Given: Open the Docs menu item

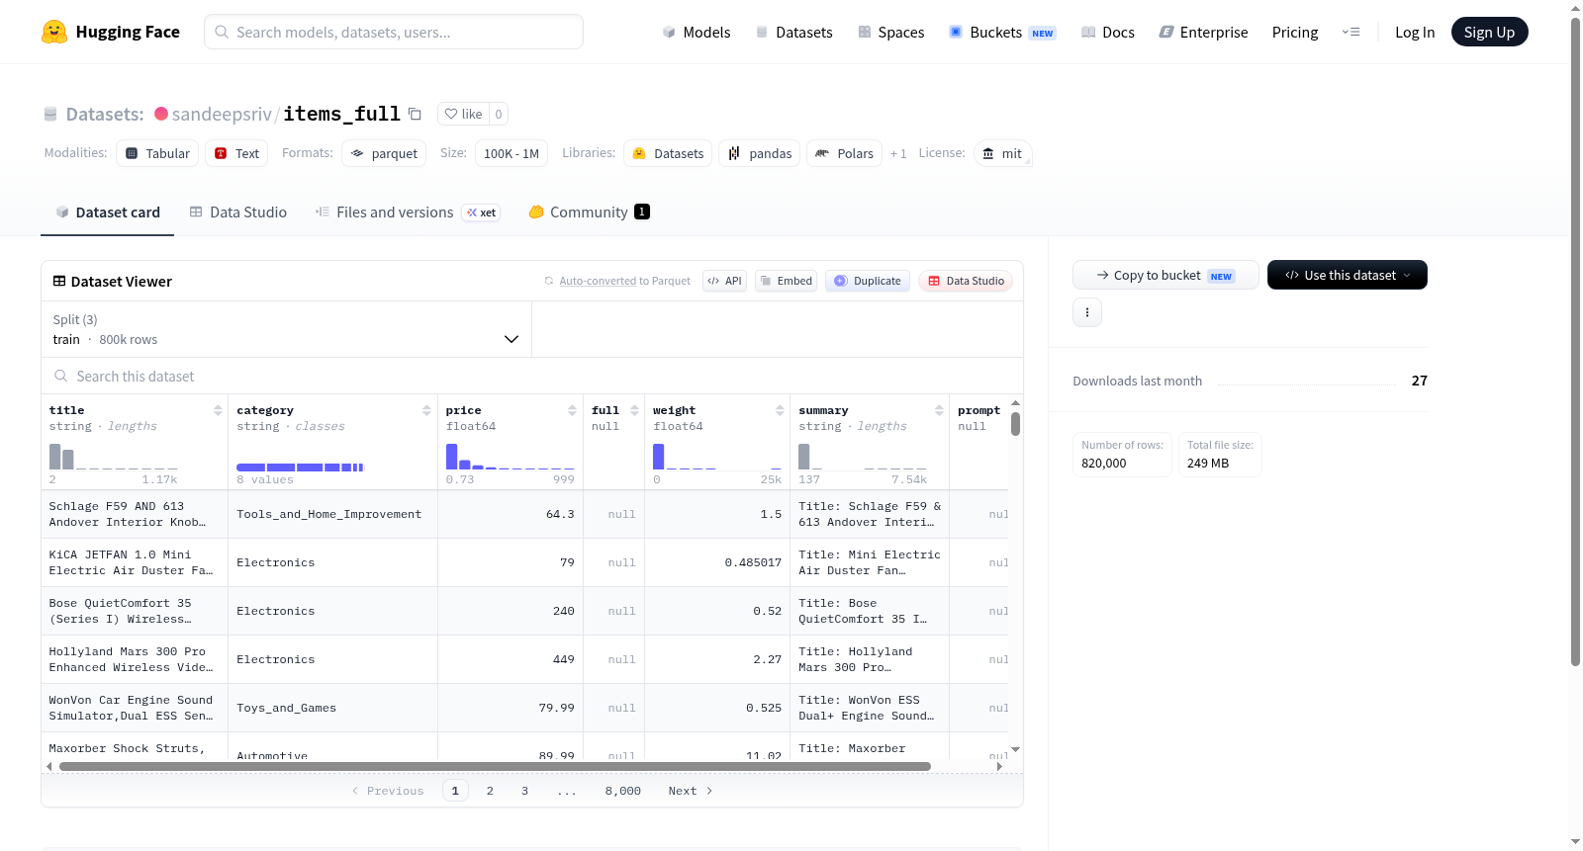Looking at the screenshot, I should tap(1107, 33).
